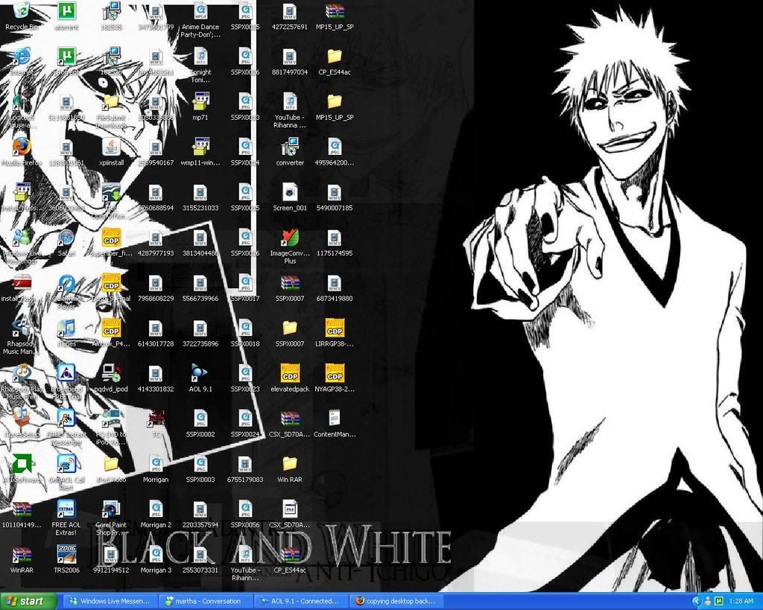Viewport: 763px width, 610px height.
Task: Select the 1175174595 video file
Action: click(x=335, y=242)
